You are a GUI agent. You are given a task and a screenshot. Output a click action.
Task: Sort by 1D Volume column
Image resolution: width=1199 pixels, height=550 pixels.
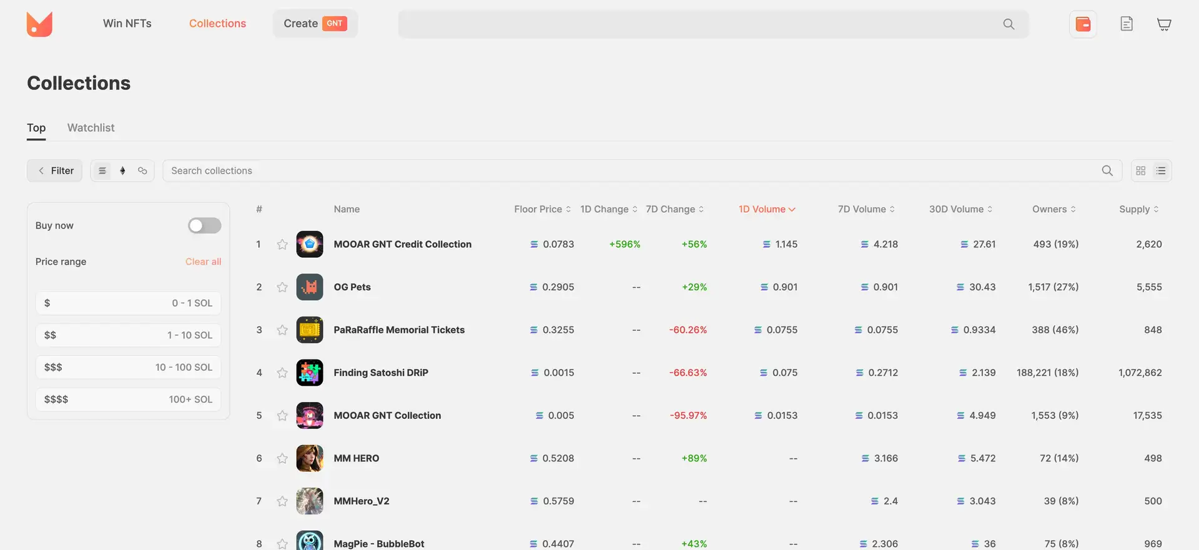coord(766,209)
